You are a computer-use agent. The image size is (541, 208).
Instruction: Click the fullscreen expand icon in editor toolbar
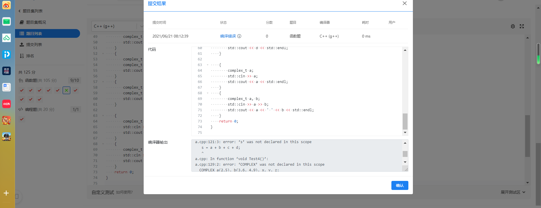tap(522, 26)
